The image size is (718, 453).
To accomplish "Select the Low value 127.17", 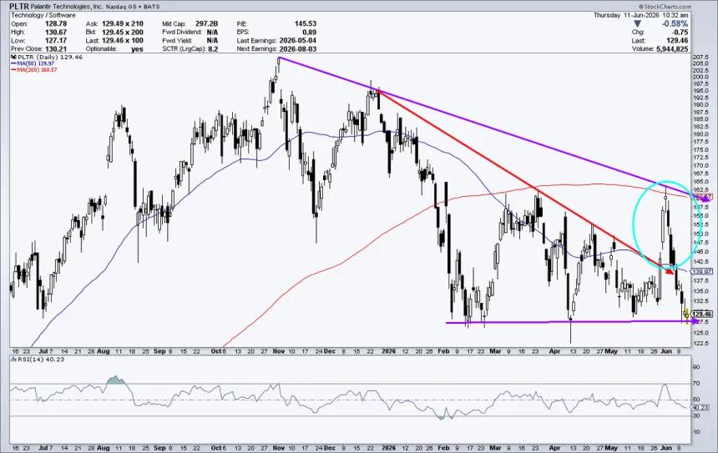I will pos(55,40).
